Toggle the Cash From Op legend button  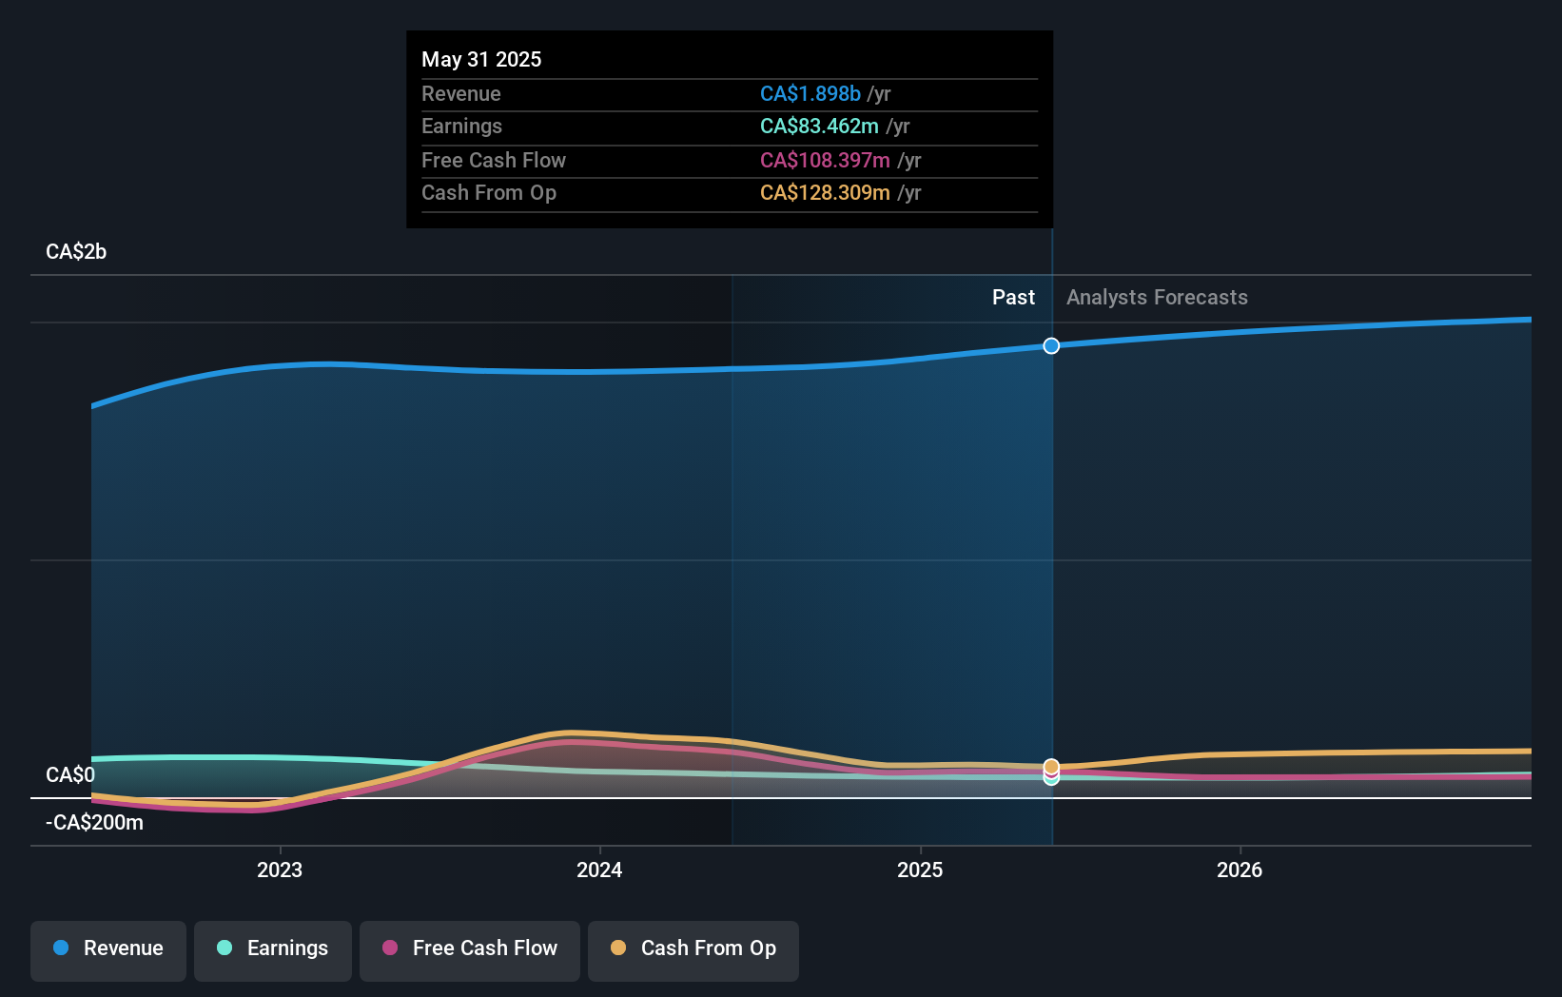pos(693,950)
